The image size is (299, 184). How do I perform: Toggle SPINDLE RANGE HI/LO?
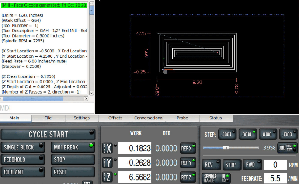(216, 178)
